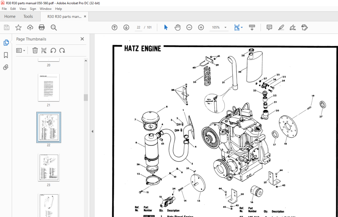Click the Read mode keyboard icon
This screenshot has width=338, height=217.
252,27
